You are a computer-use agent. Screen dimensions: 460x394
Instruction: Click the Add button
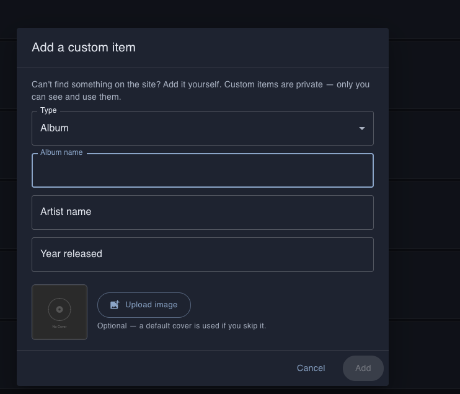(x=363, y=368)
